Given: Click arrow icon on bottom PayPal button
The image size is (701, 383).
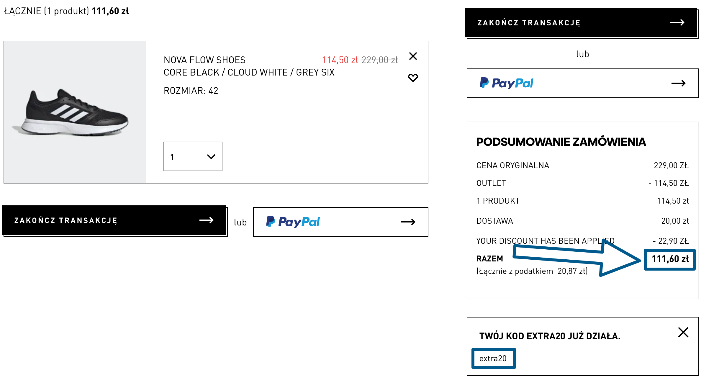Looking at the screenshot, I should tap(408, 222).
